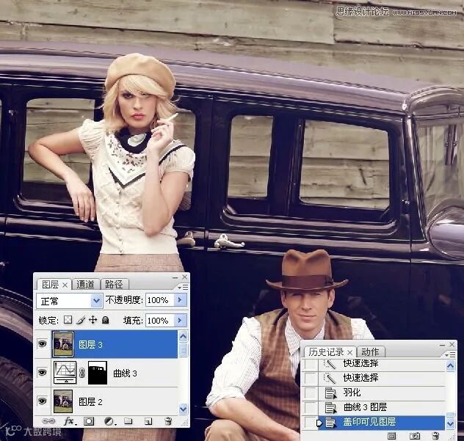Toggle lock position move icon

pos(93,320)
